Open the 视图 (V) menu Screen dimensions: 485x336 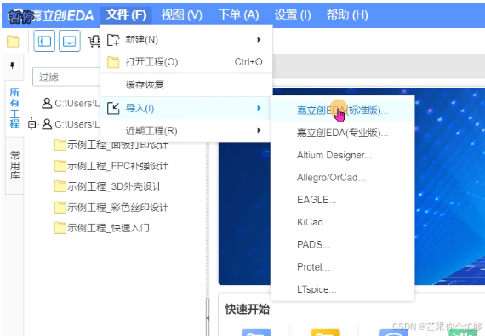[x=182, y=14]
